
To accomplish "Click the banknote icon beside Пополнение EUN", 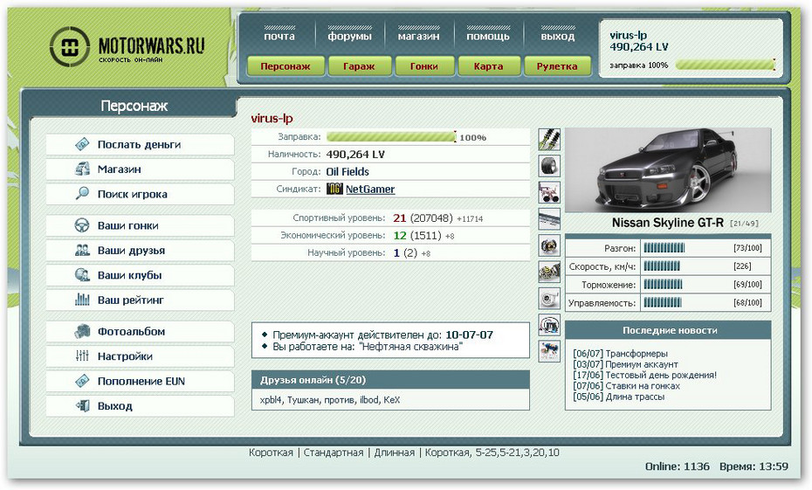I will (82, 381).
